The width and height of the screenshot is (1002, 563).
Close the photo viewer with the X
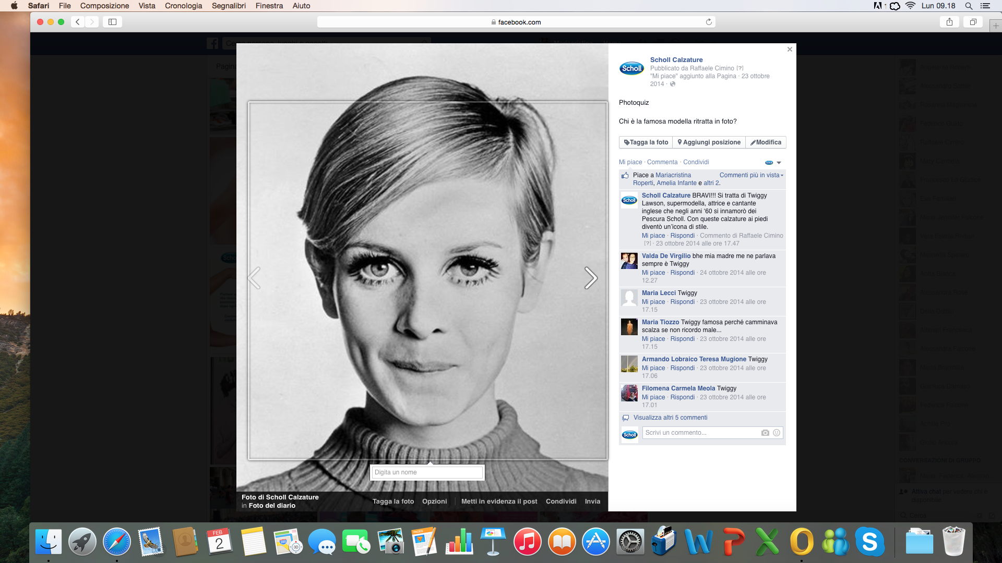pos(790,50)
